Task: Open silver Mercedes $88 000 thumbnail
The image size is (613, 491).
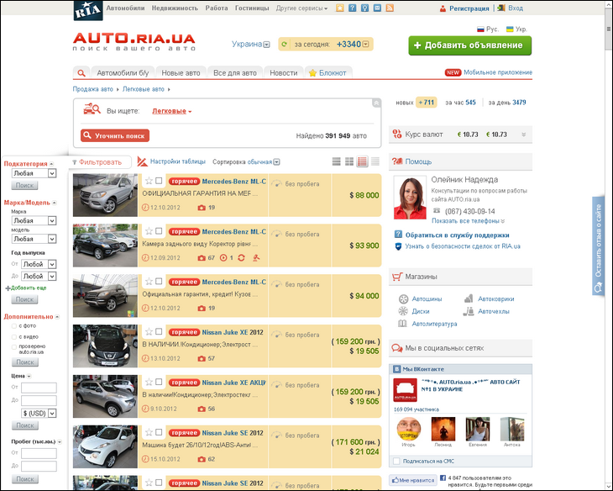Action: pyautogui.click(x=105, y=195)
